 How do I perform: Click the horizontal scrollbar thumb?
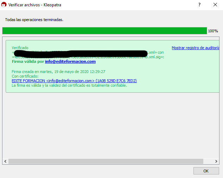tap(106, 161)
